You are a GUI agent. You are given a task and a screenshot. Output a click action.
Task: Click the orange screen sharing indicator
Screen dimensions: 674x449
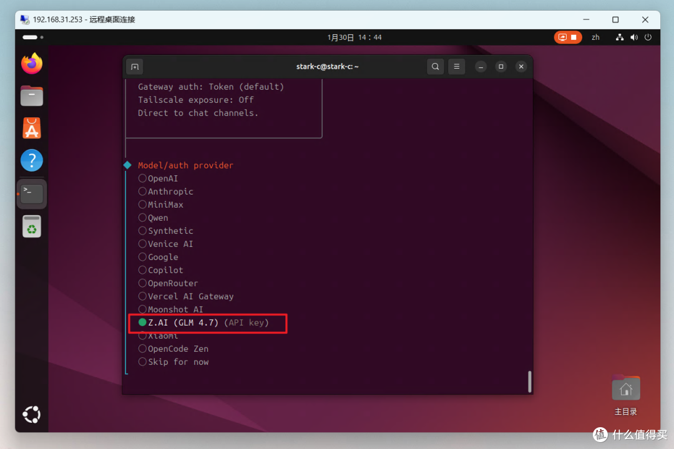point(568,37)
